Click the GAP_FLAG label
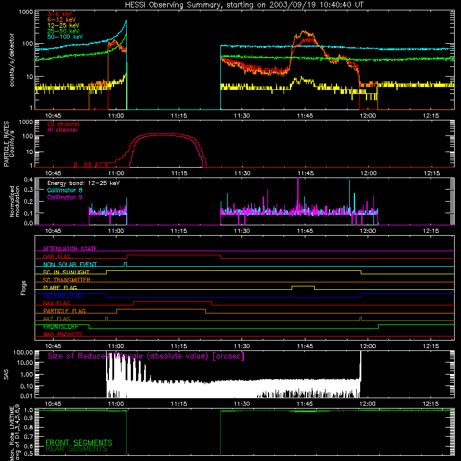The image size is (461, 461). pyautogui.click(x=56, y=256)
